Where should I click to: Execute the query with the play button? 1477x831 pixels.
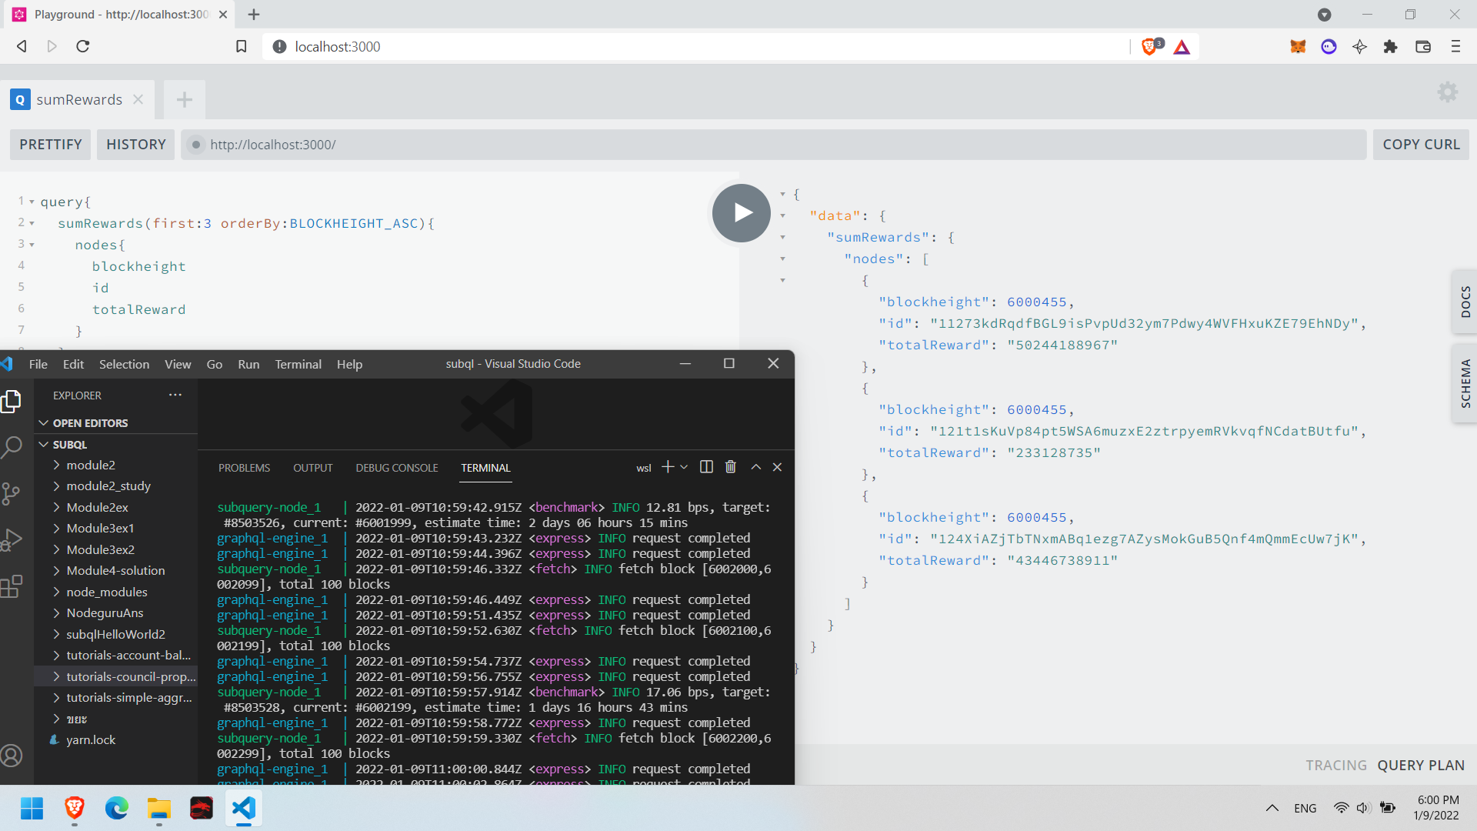pos(740,213)
